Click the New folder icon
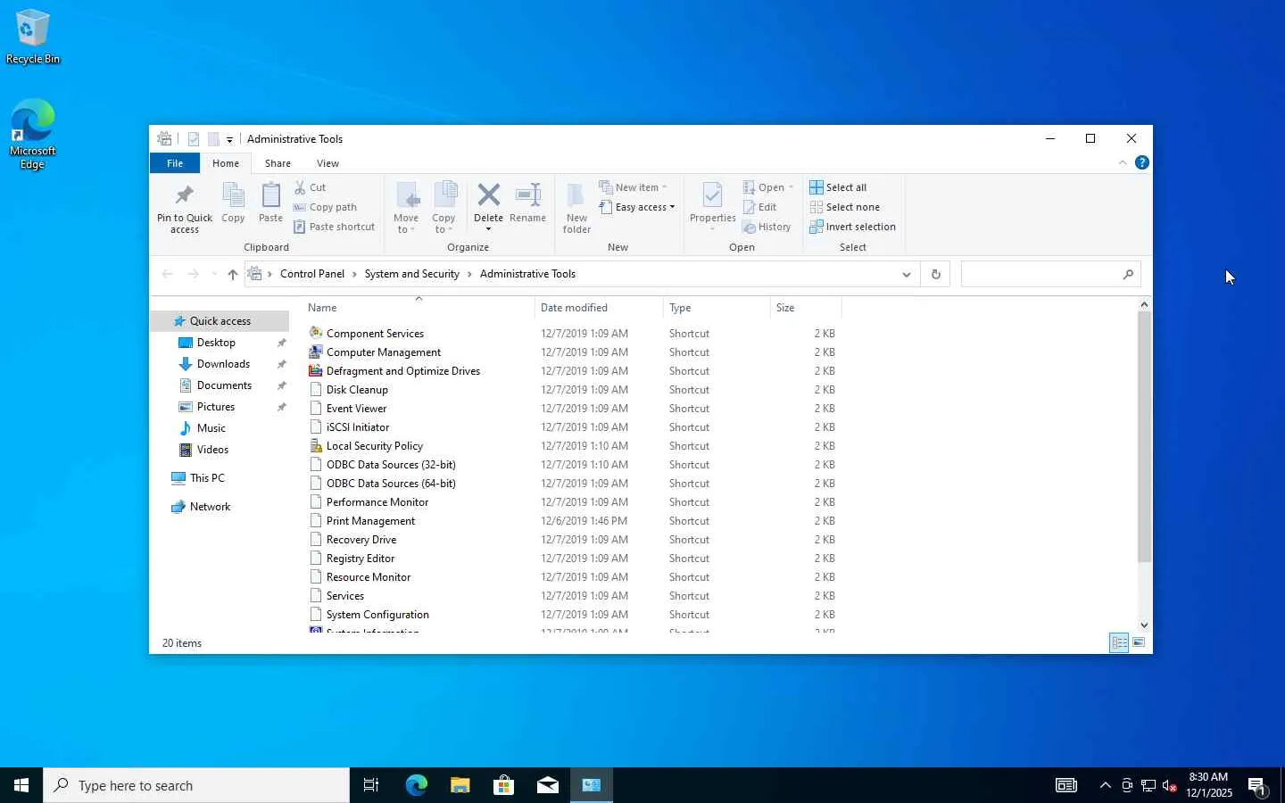 point(576,195)
